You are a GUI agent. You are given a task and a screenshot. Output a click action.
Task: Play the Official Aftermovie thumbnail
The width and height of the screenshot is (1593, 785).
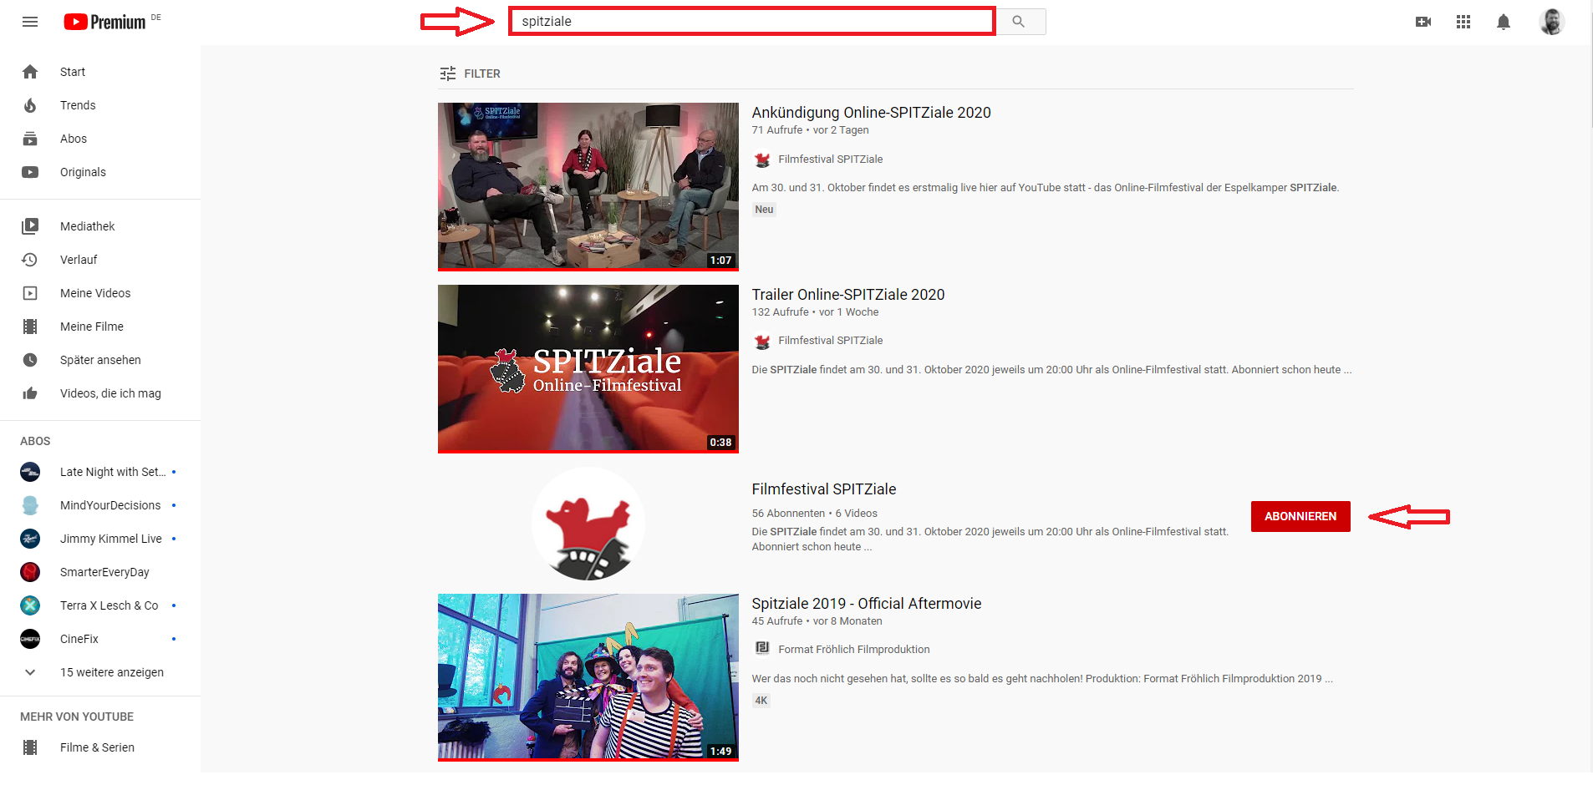click(x=588, y=677)
